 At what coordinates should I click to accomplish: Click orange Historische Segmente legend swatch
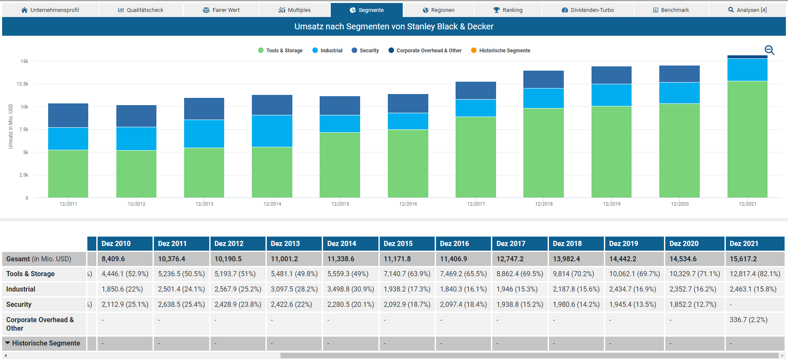pyautogui.click(x=473, y=51)
